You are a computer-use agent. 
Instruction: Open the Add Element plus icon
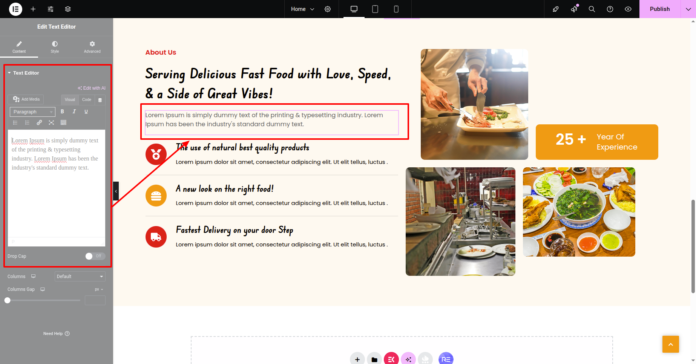pyautogui.click(x=33, y=9)
